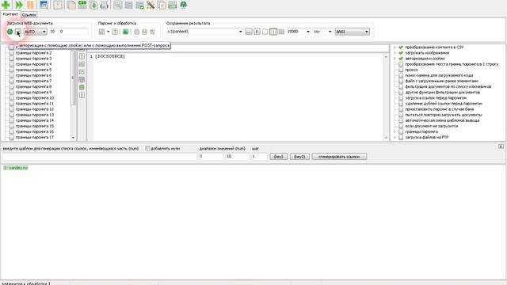Image resolution: width=507 pixels, height=285 pixels.
Task: Click the step (шаг) input field
Action: click(x=259, y=157)
